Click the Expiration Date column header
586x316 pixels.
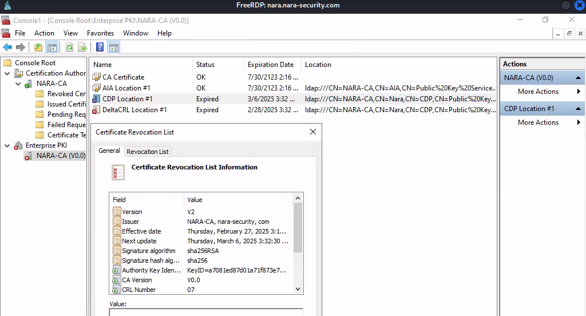tap(270, 65)
